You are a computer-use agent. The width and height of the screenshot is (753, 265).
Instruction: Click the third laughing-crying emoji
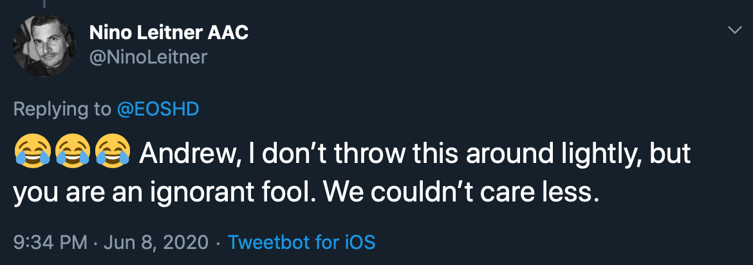click(113, 153)
